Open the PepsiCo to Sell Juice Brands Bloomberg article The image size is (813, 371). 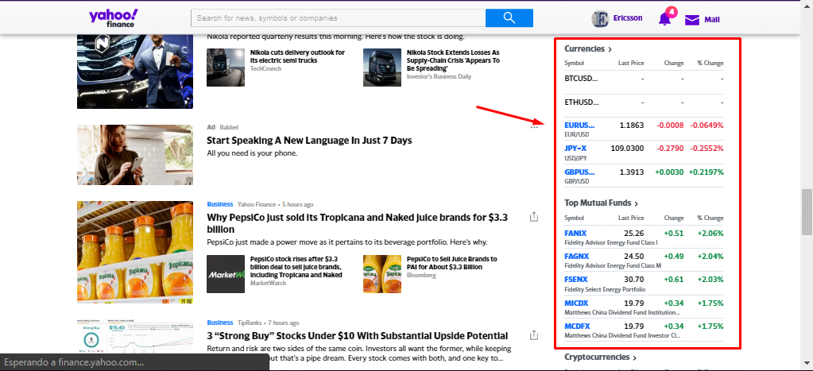[x=452, y=263]
